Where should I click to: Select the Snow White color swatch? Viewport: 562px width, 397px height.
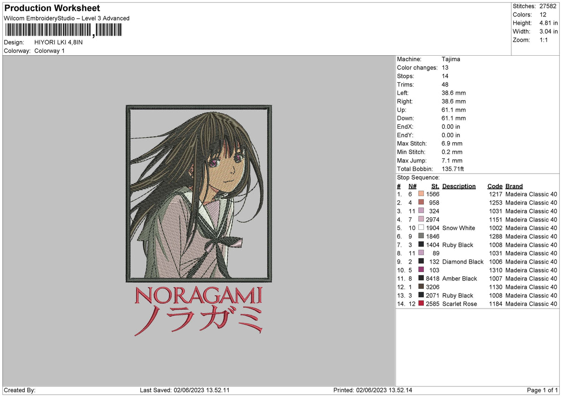(421, 228)
